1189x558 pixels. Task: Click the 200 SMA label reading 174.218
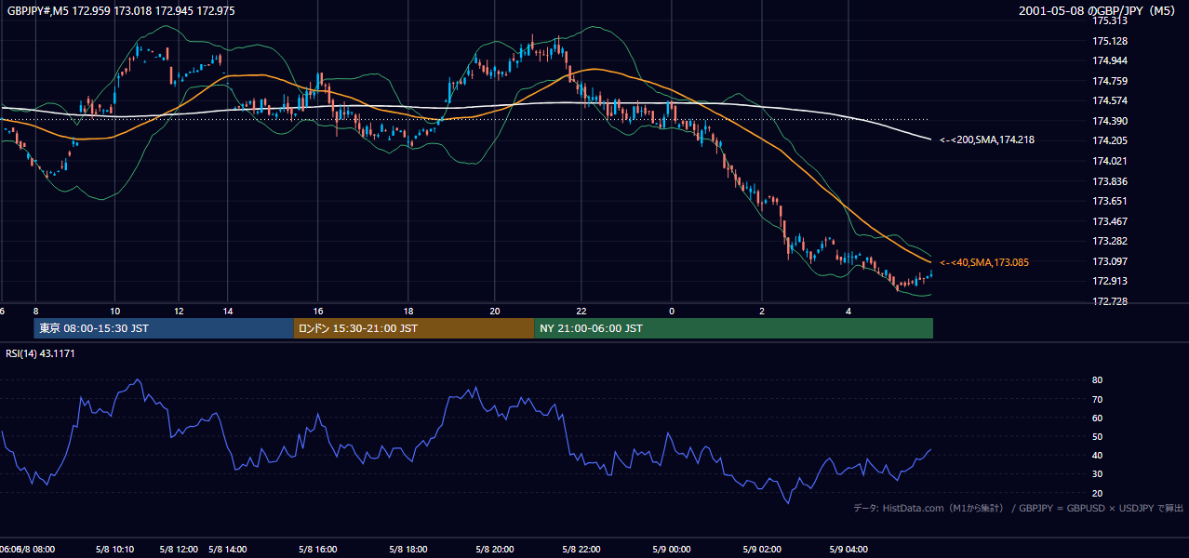(x=987, y=140)
